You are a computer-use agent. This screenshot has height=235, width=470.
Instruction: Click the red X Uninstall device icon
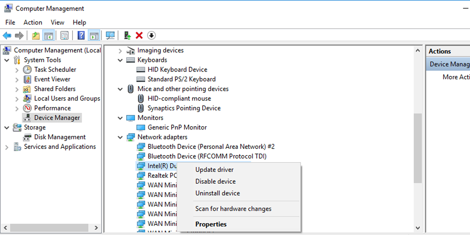[139, 35]
